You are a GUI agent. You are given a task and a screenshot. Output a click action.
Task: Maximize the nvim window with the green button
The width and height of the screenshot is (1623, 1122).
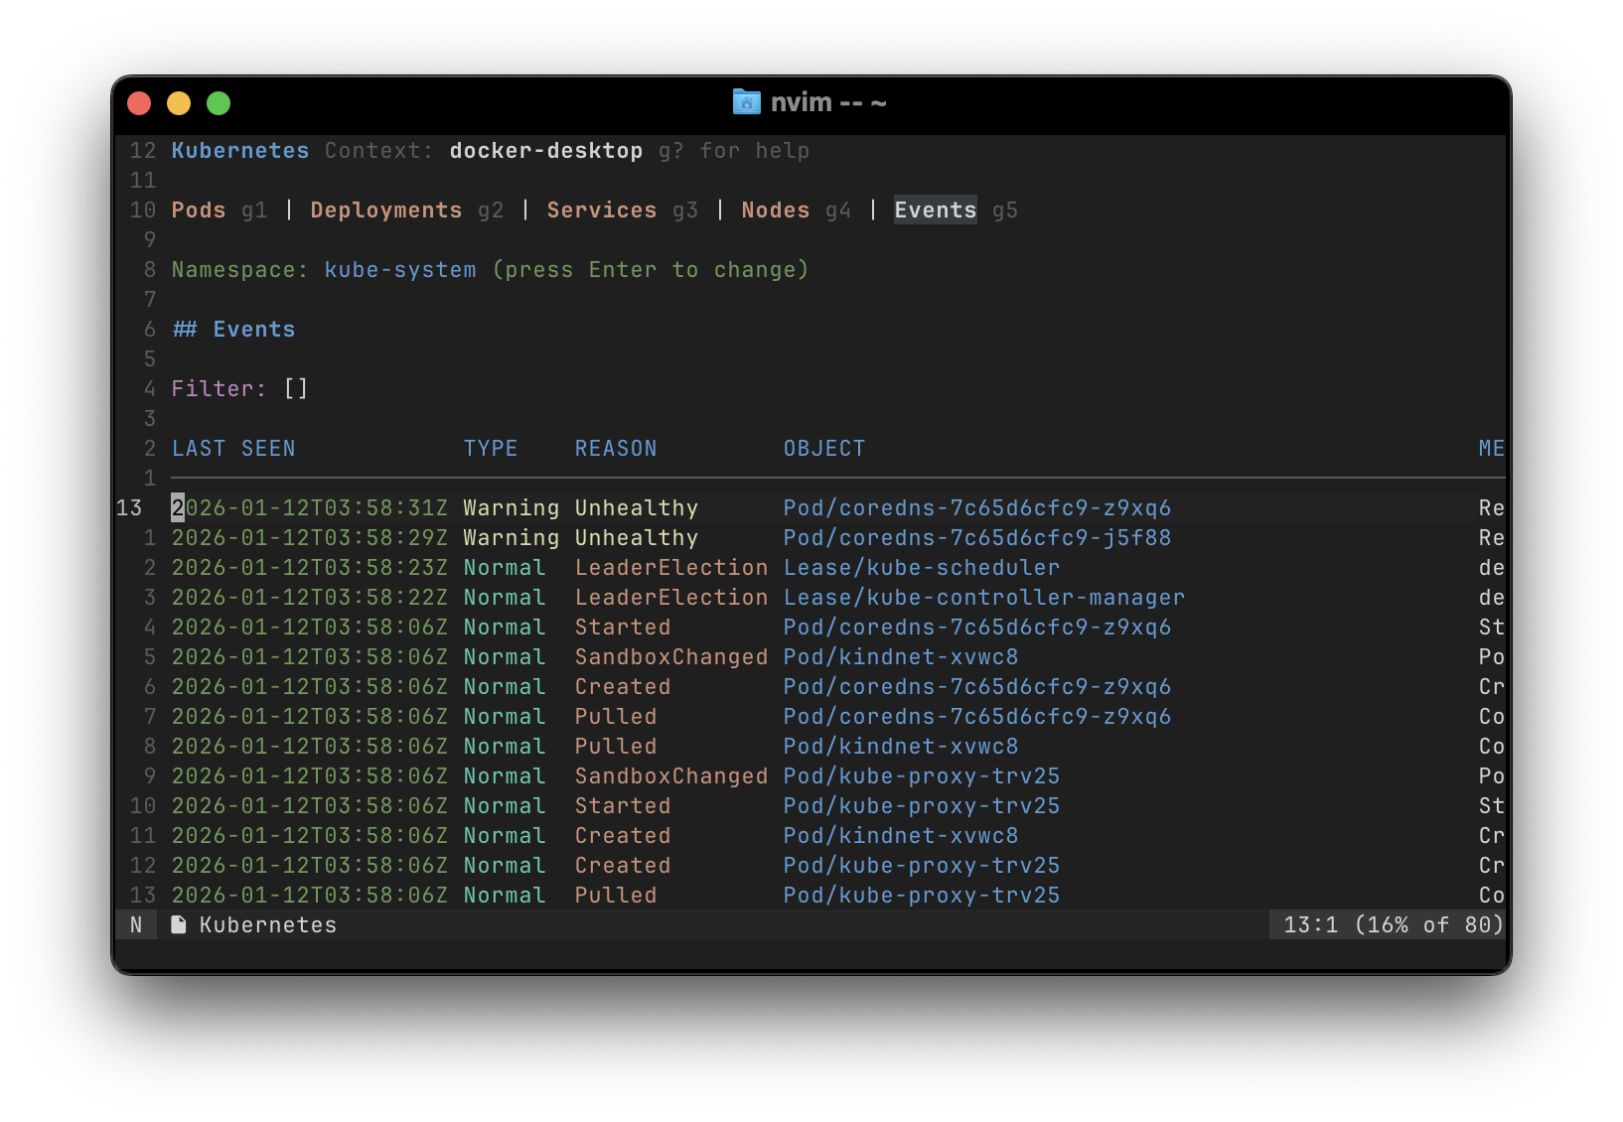tap(219, 103)
